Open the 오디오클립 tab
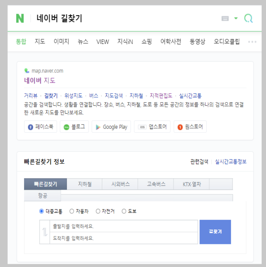 point(227,41)
